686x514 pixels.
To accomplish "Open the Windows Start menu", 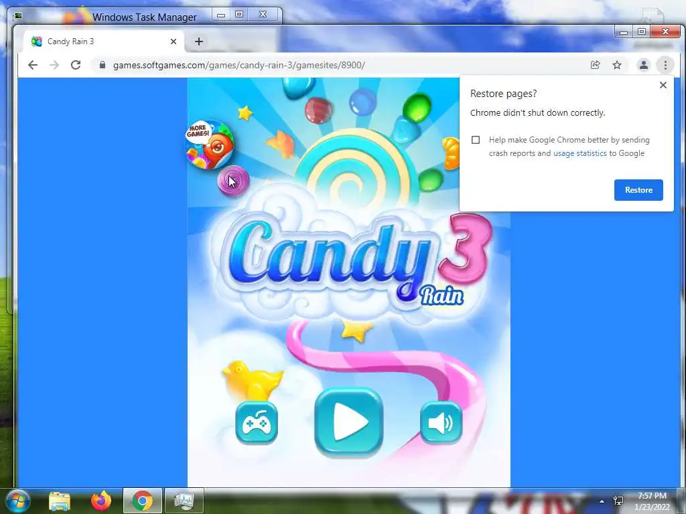I will pyautogui.click(x=17, y=501).
